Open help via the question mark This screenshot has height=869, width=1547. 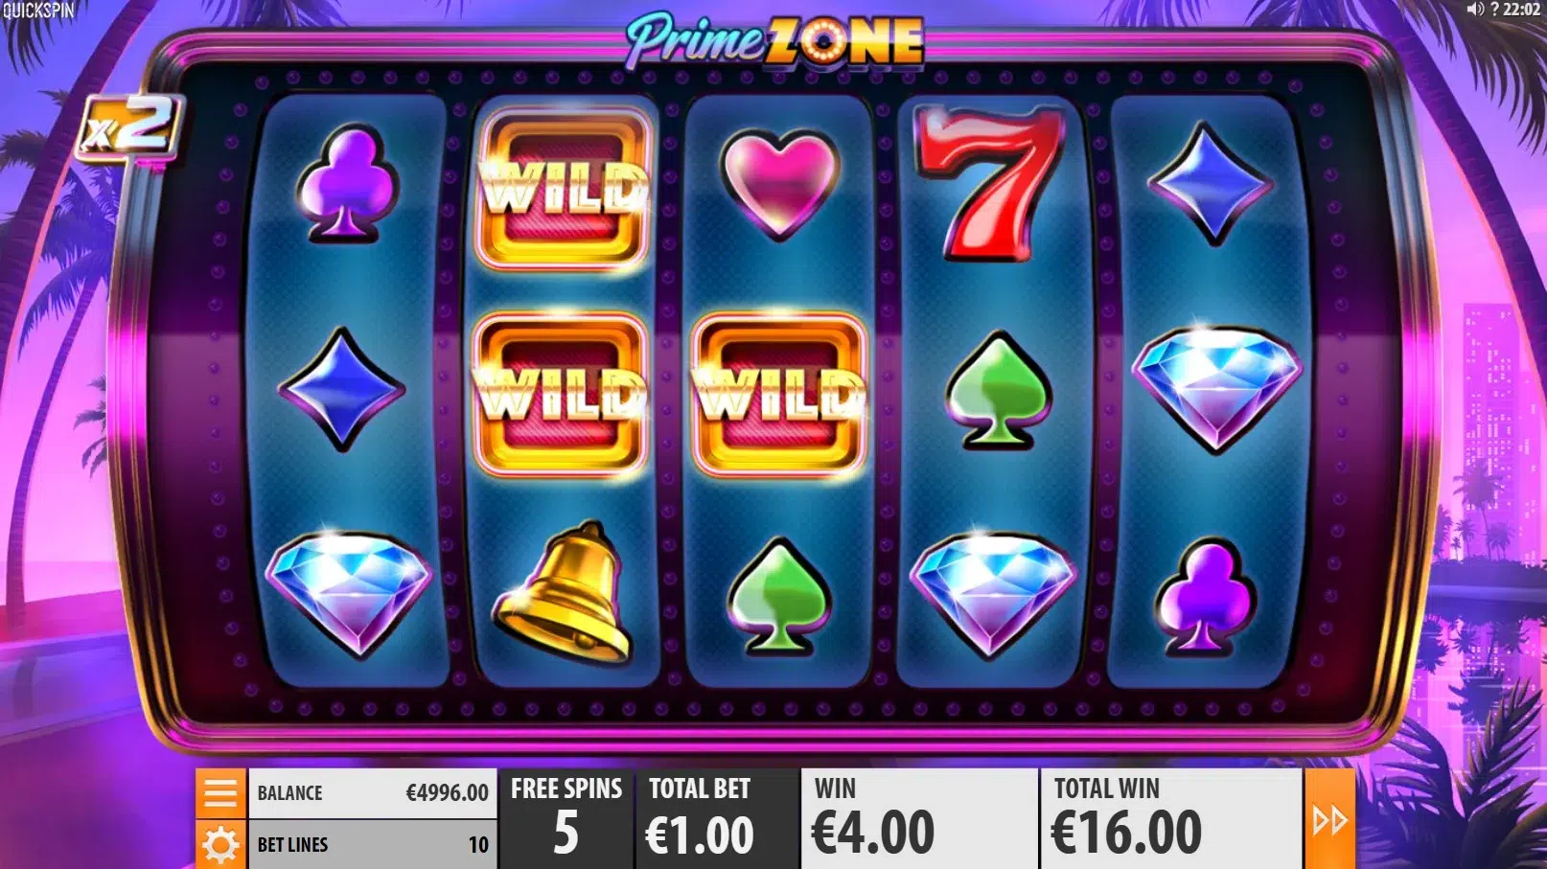tap(1494, 10)
